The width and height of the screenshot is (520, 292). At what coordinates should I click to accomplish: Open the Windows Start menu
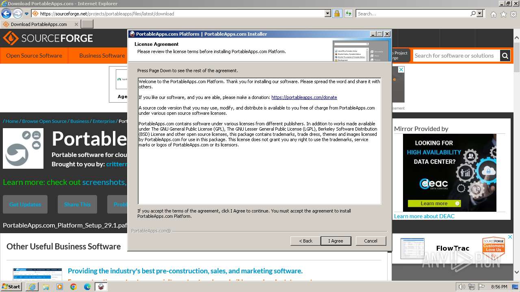click(x=11, y=286)
